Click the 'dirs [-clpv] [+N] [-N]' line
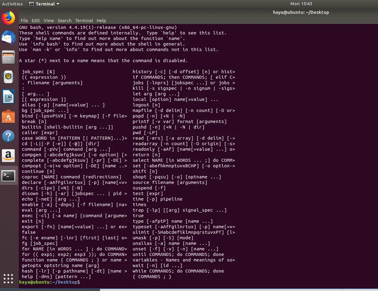Viewport: 378px width, 291px height. click(x=52, y=188)
